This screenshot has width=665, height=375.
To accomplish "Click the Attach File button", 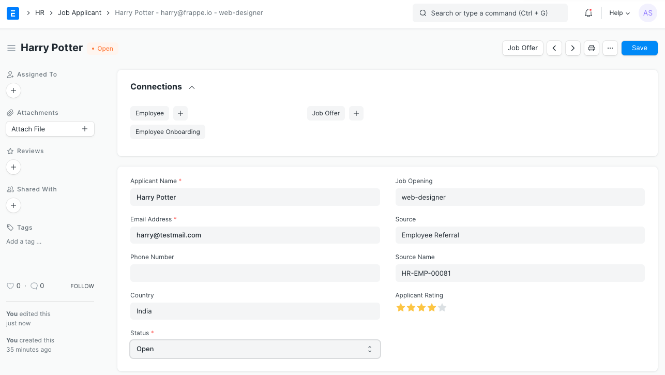I will tap(50, 129).
